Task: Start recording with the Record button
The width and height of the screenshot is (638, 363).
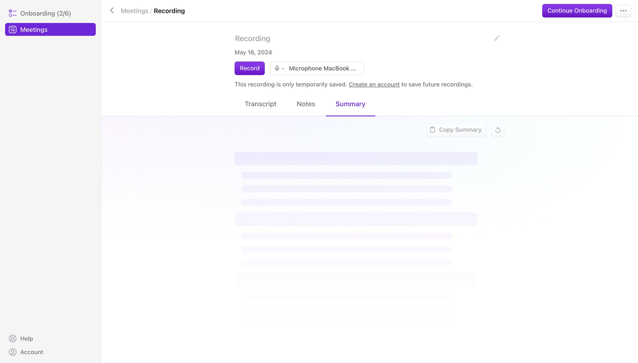Action: [x=250, y=68]
